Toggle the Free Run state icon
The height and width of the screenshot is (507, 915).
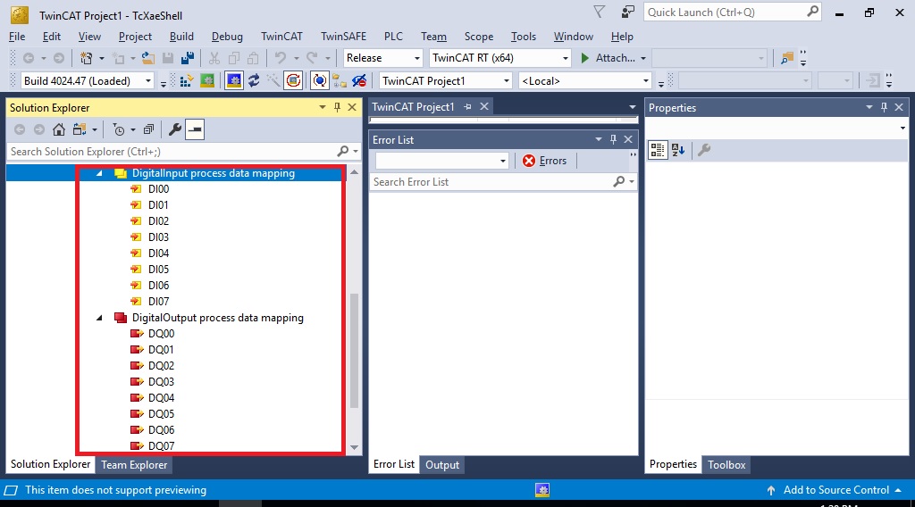pos(293,80)
